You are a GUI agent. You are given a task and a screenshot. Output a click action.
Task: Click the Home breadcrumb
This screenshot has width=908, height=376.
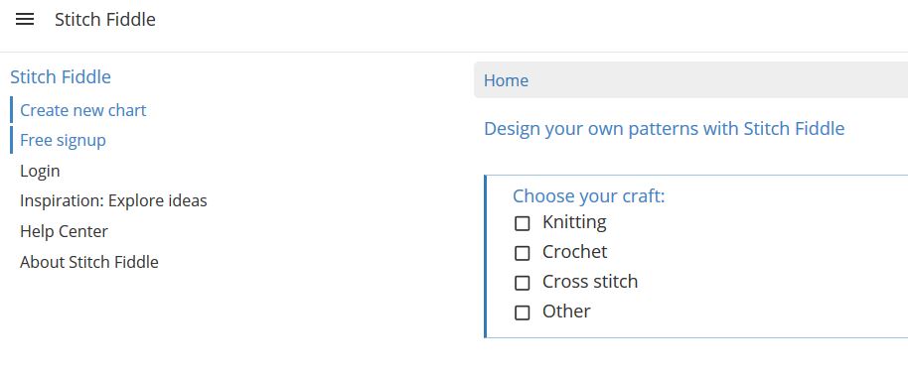[x=506, y=80]
